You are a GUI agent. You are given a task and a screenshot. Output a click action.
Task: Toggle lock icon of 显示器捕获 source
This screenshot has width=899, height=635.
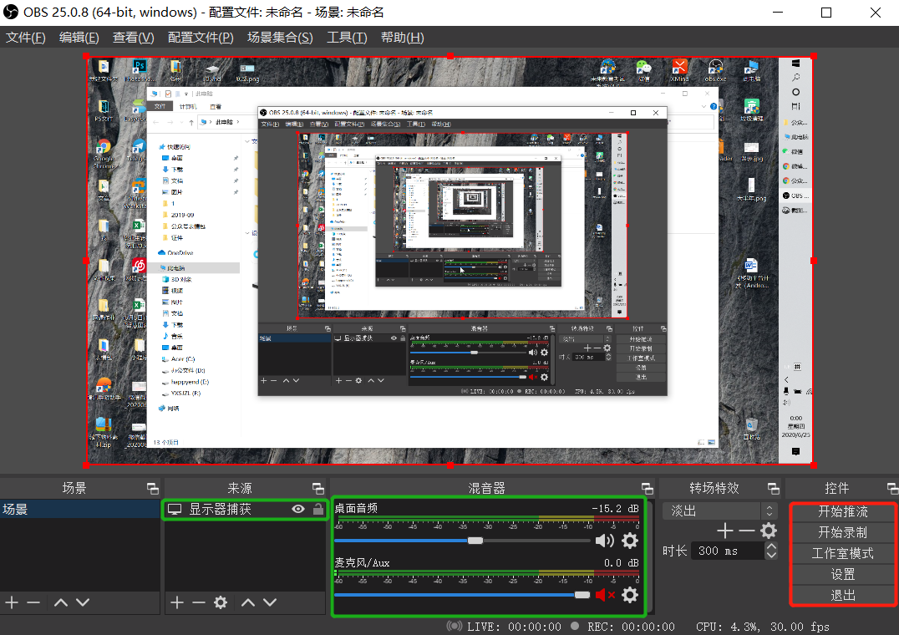point(318,509)
